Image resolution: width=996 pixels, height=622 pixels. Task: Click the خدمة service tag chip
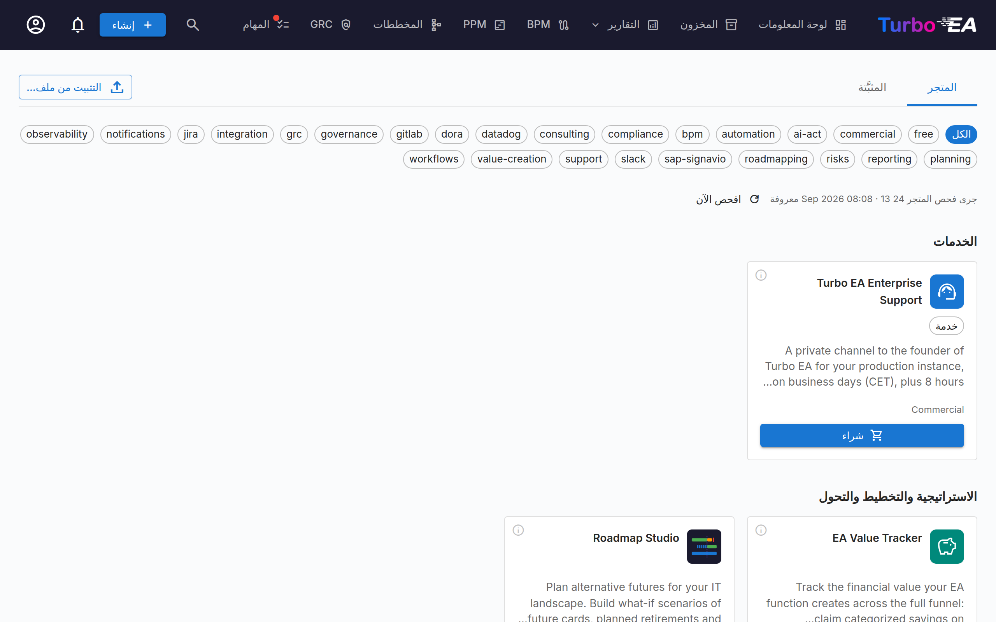[946, 326]
